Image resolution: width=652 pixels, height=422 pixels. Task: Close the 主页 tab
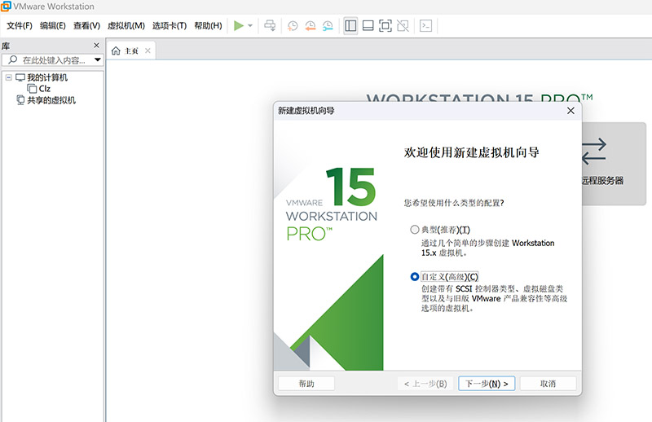coord(148,51)
